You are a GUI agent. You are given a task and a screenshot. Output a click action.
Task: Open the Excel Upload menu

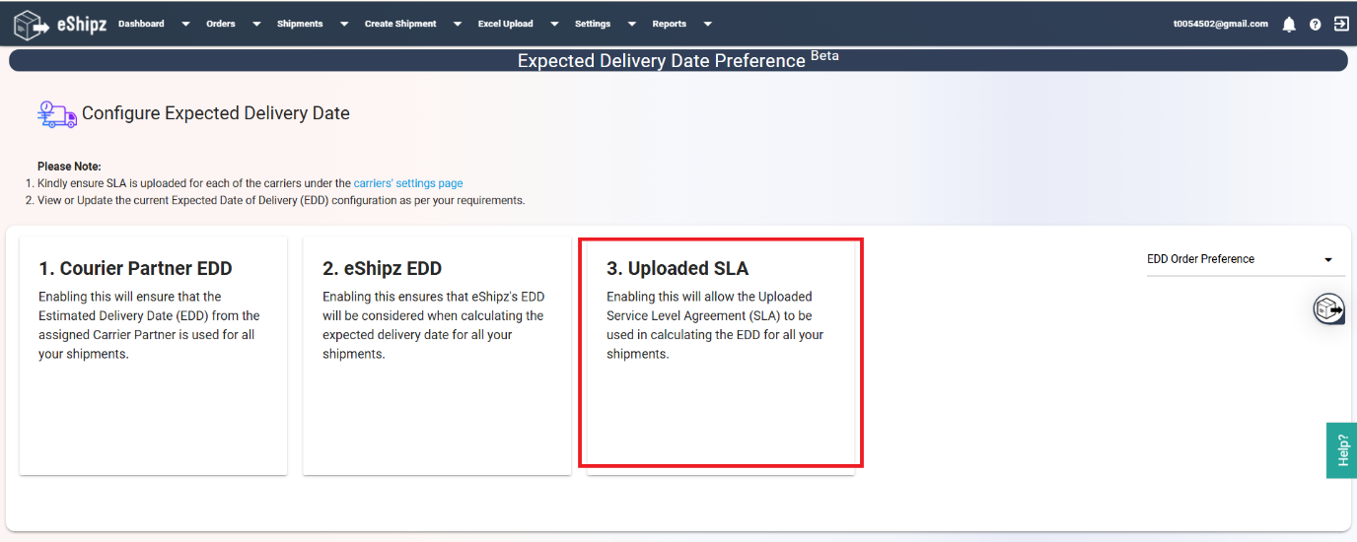(505, 24)
